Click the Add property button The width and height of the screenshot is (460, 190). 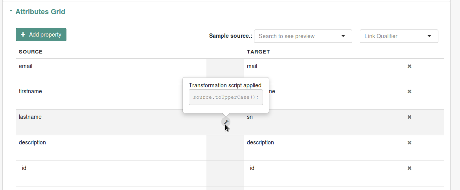click(41, 35)
